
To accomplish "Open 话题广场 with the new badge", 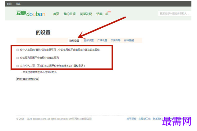I will 103,14.
